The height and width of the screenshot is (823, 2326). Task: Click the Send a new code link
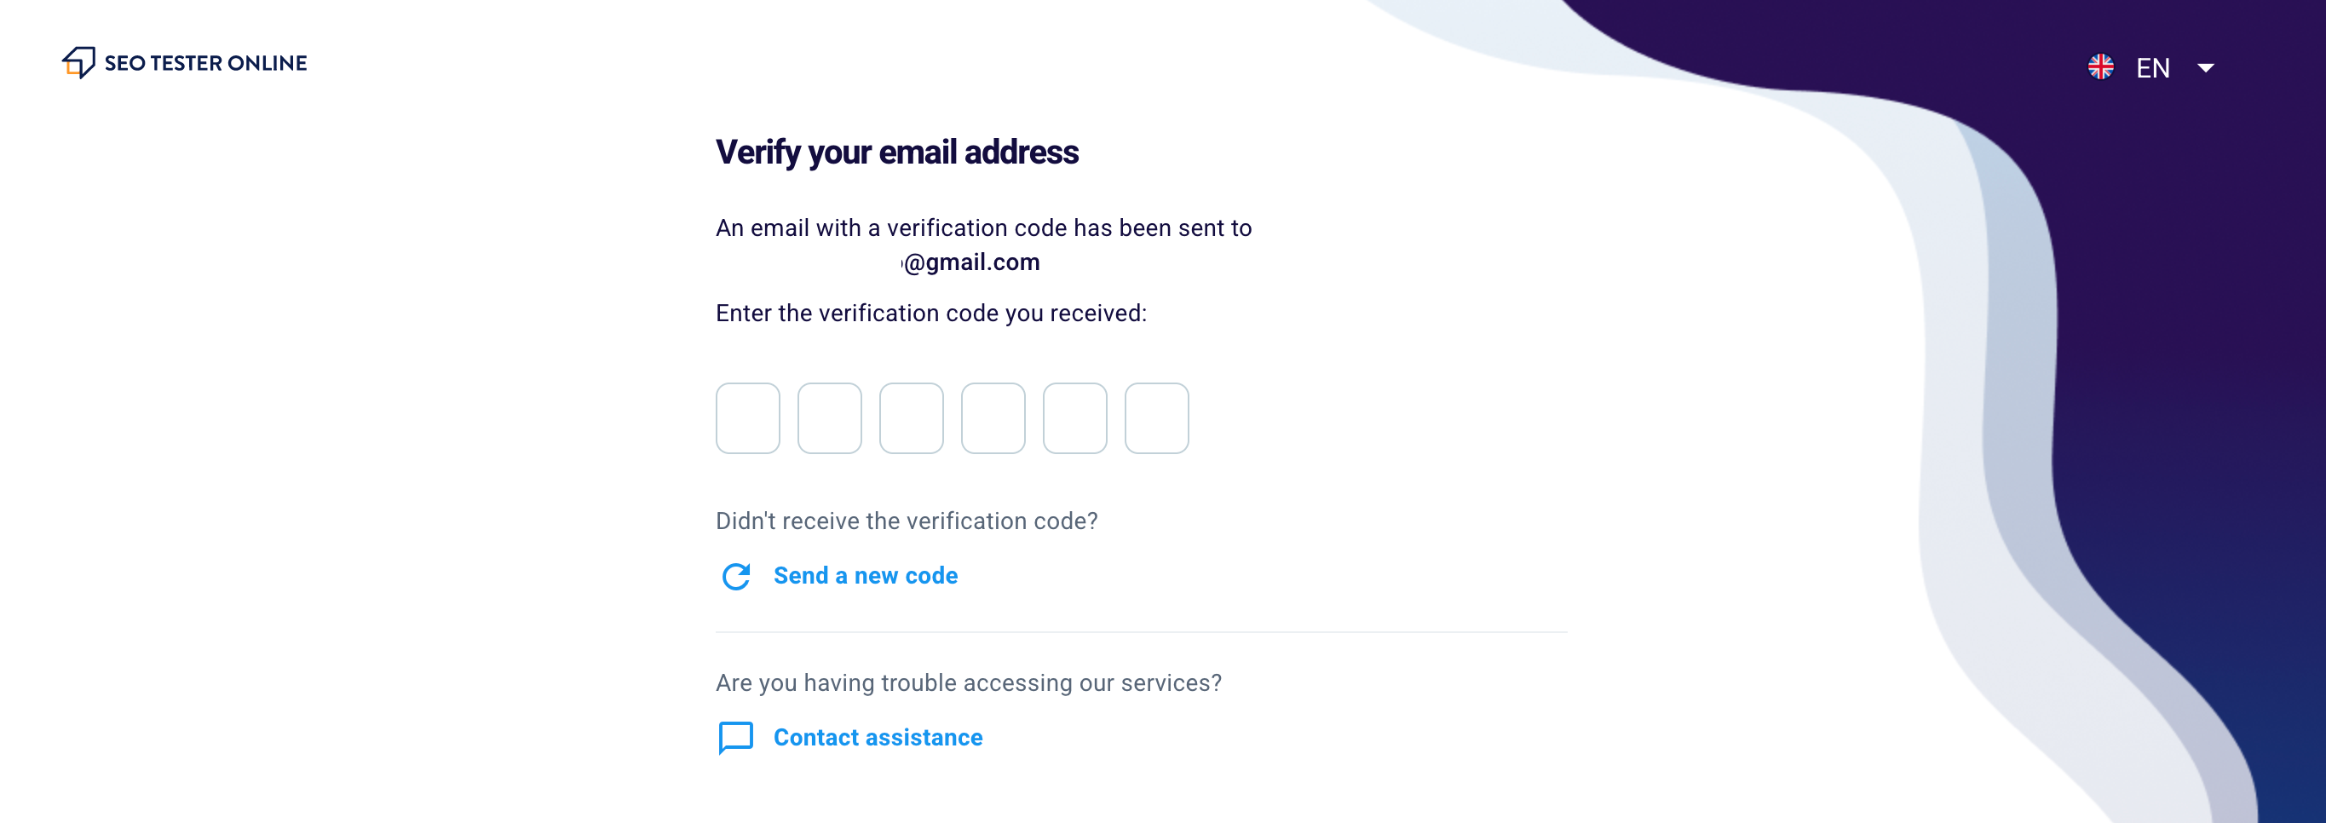(864, 576)
